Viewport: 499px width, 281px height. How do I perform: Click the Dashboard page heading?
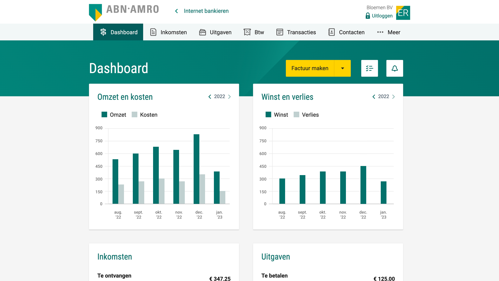tap(119, 68)
